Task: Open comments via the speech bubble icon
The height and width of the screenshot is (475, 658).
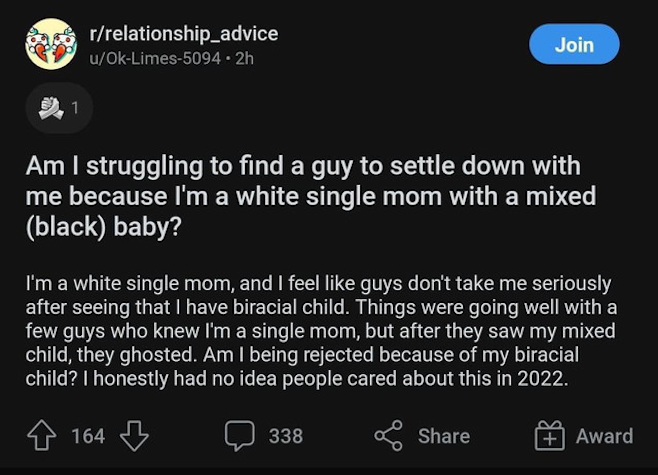Action: [240, 436]
